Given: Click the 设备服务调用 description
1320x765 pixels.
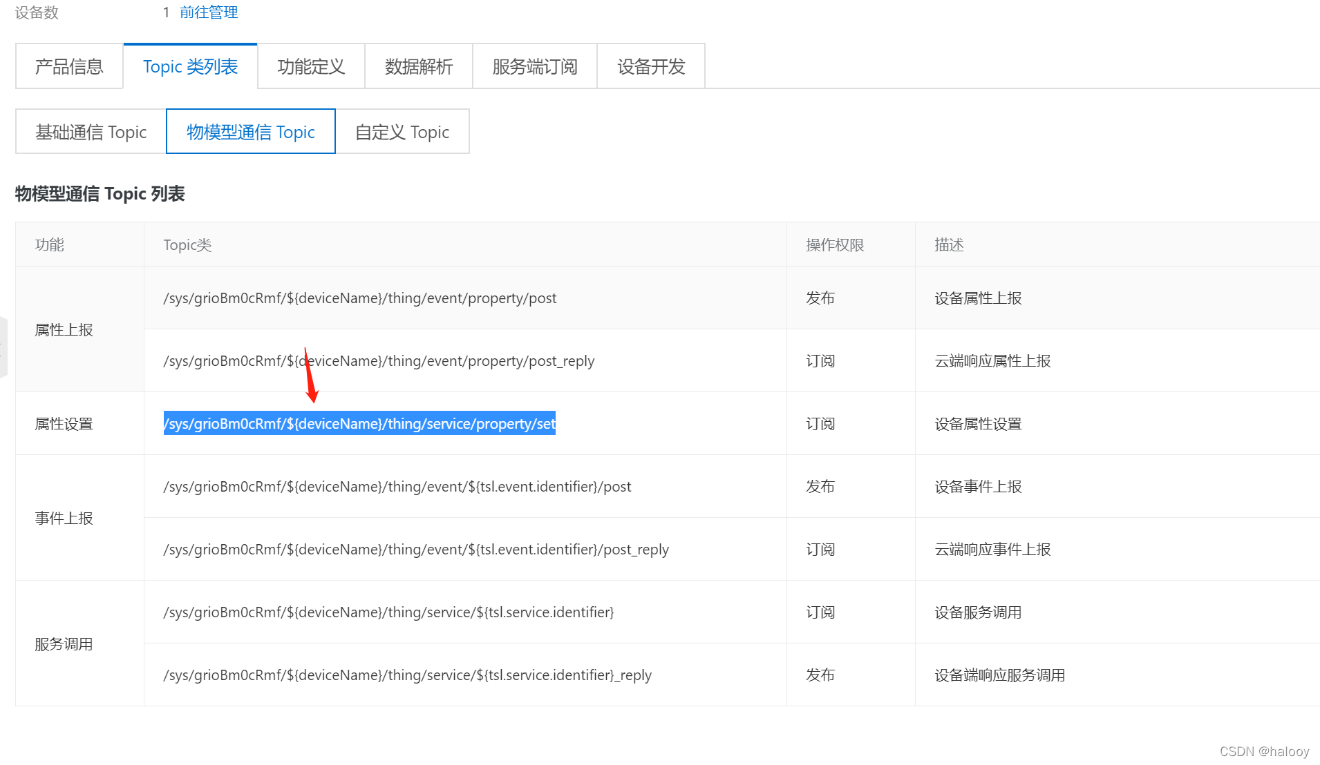Looking at the screenshot, I should click(978, 612).
